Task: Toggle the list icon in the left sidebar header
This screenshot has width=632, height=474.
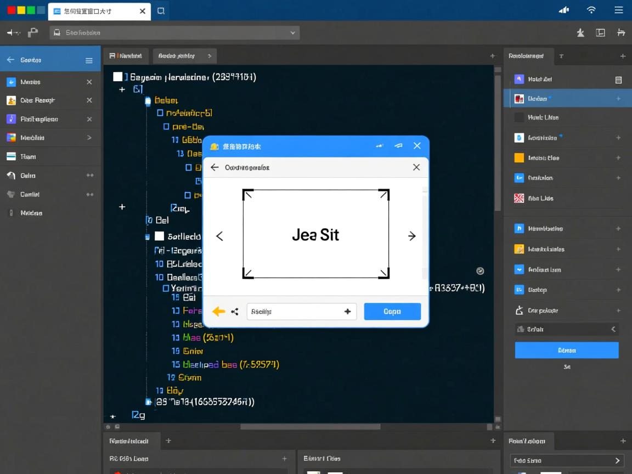Action: point(89,60)
